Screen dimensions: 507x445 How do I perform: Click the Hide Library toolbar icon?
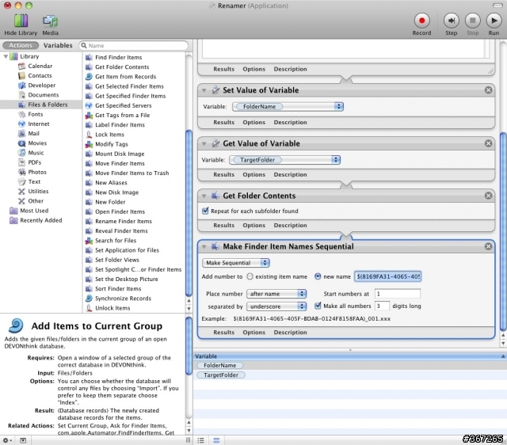coord(21,21)
